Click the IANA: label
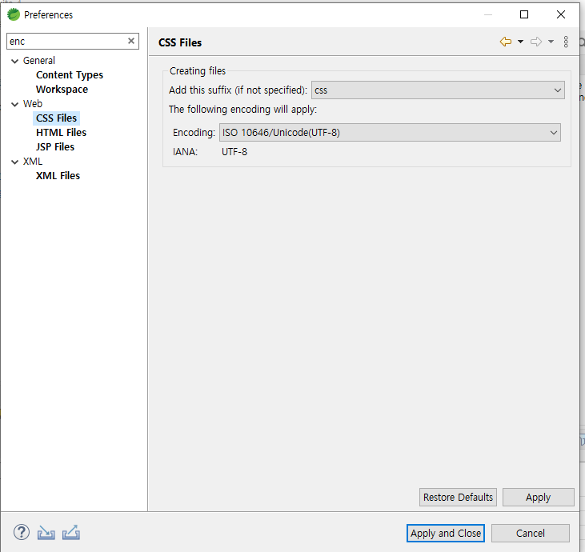 pyautogui.click(x=185, y=152)
